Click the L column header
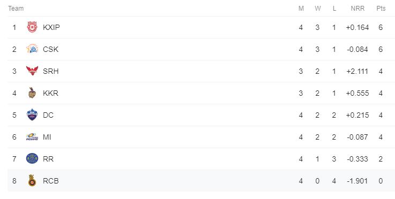The width and height of the screenshot is (395, 199). tap(334, 9)
